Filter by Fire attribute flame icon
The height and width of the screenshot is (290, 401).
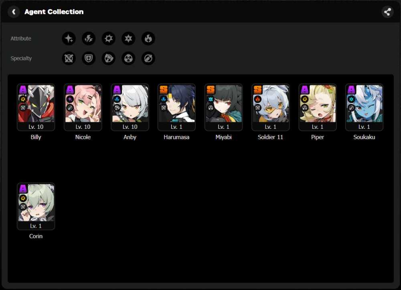(x=148, y=38)
